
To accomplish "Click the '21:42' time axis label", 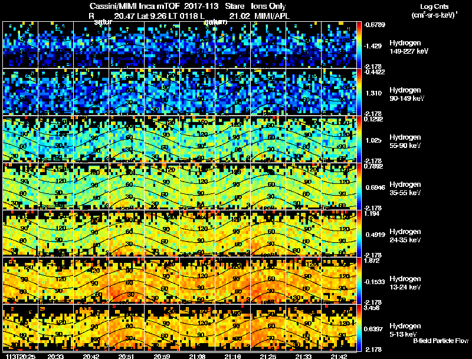I will [339, 356].
